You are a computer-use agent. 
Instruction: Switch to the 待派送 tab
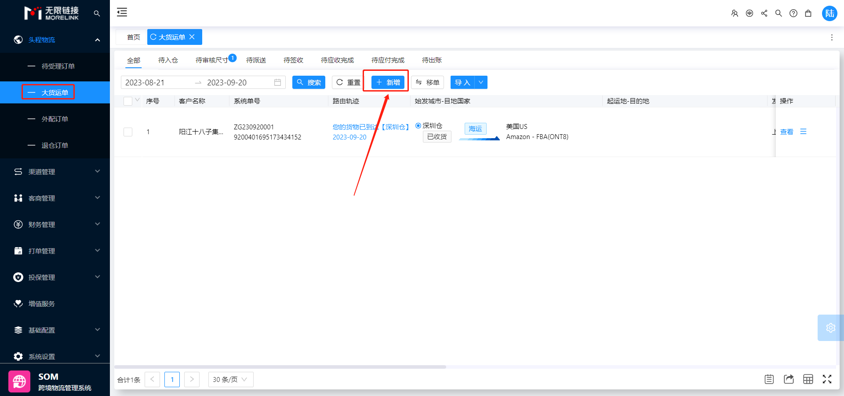pyautogui.click(x=256, y=60)
